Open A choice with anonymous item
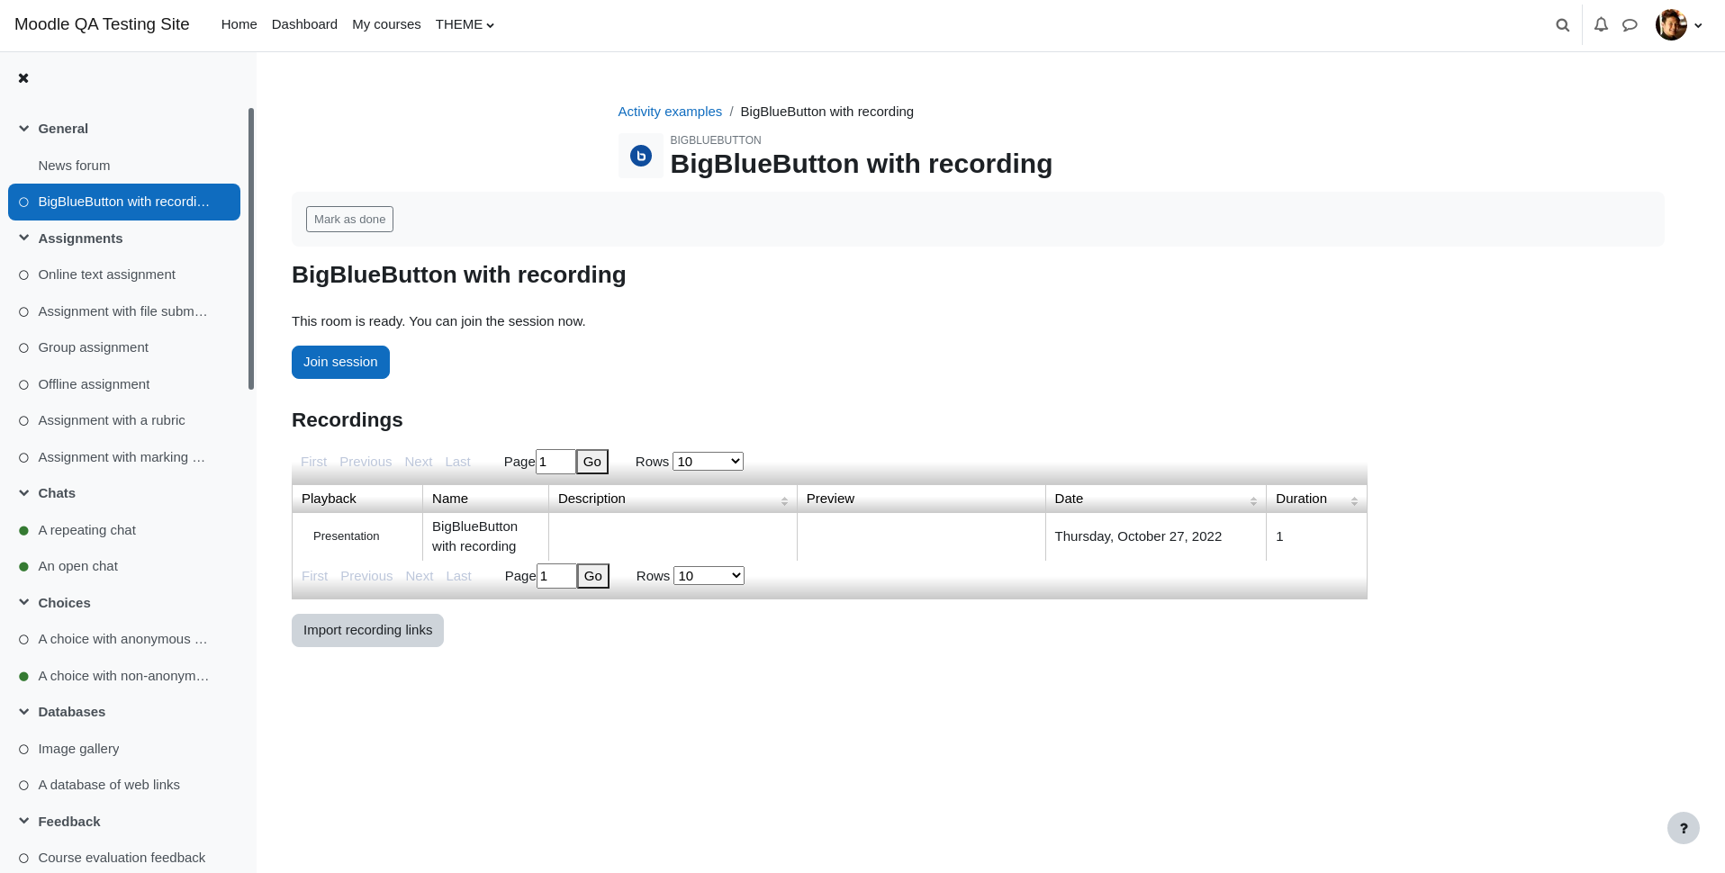 [122, 639]
